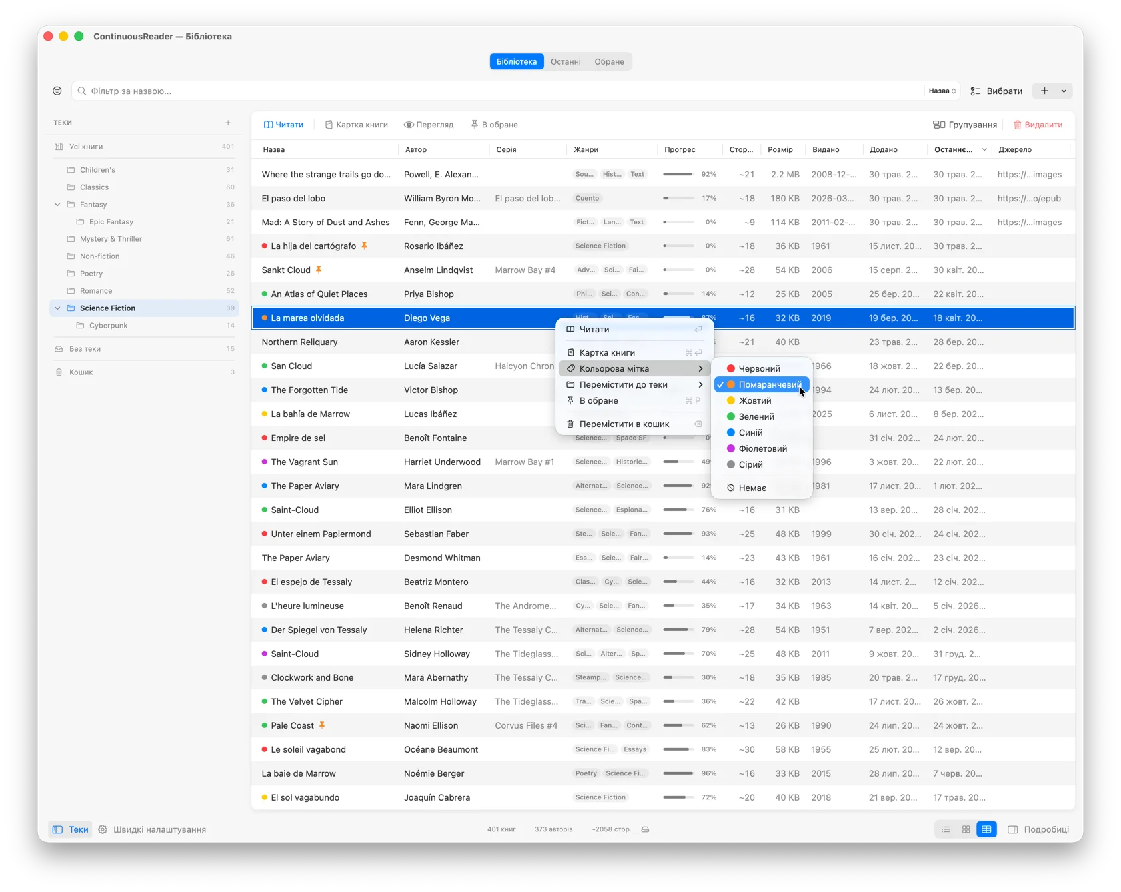Open the dropdown arrow next to plus button

click(x=1064, y=91)
